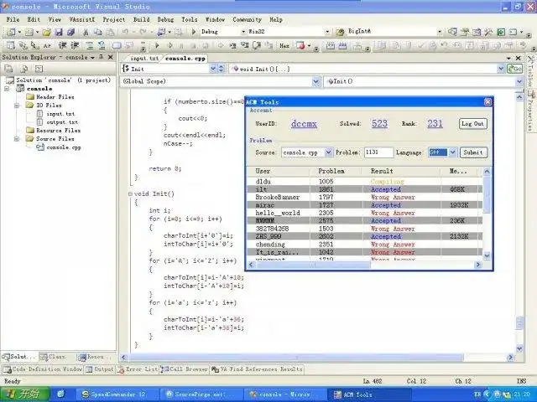
Task: Open the Call Browser tab
Action: 185,369
